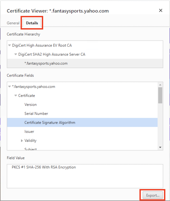Select *.fantasysports.yahoo.com in Certificate Fields

pyautogui.click(x=82, y=87)
